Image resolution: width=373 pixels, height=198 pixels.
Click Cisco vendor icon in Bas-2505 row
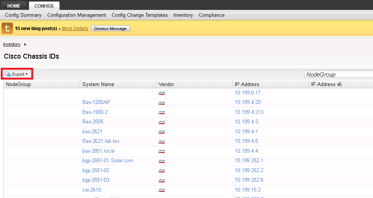(162, 122)
